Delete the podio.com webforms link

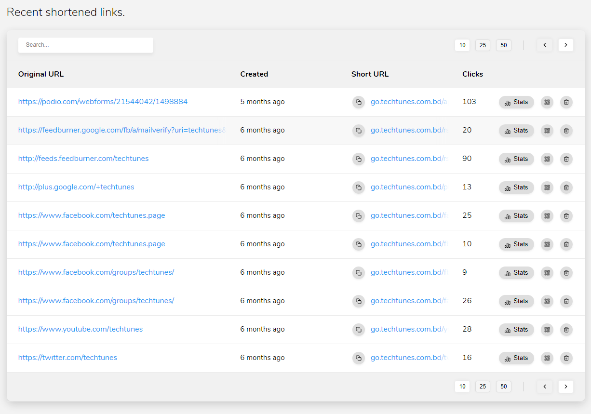566,102
